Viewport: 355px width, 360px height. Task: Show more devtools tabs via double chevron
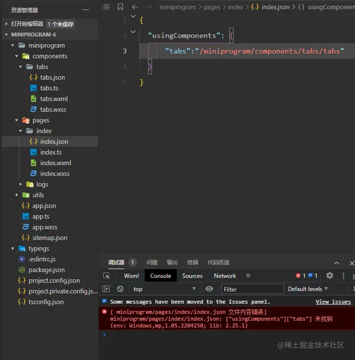pos(248,275)
